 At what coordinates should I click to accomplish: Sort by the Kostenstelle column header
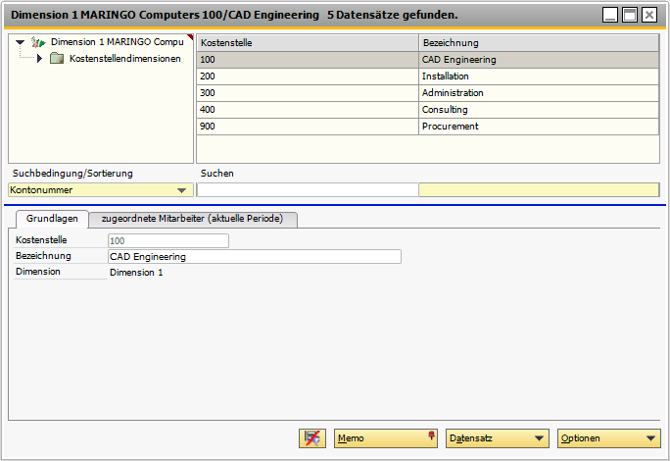307,43
